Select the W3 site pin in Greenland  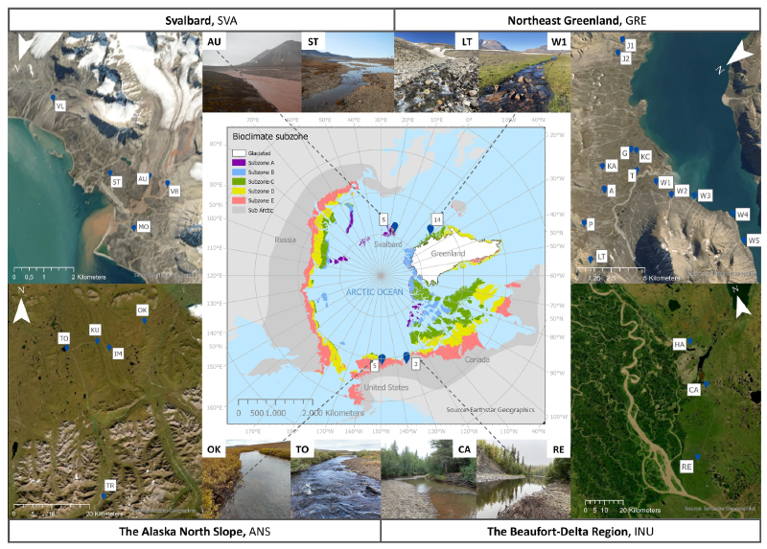point(694,195)
